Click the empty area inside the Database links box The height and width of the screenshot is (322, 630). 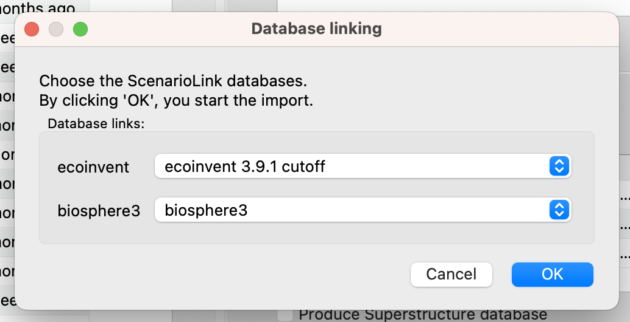[x=316, y=233]
